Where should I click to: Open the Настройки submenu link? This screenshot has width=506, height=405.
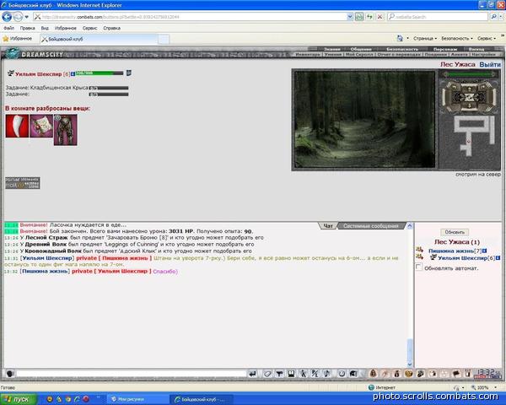[x=483, y=55]
